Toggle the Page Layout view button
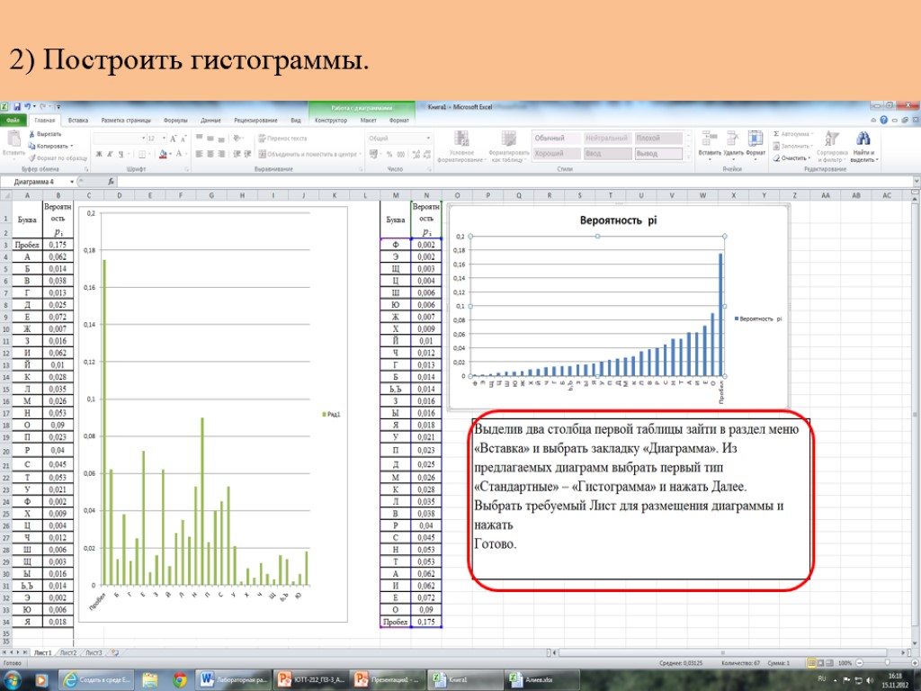Screen dimensions: 921x691 click(821, 663)
